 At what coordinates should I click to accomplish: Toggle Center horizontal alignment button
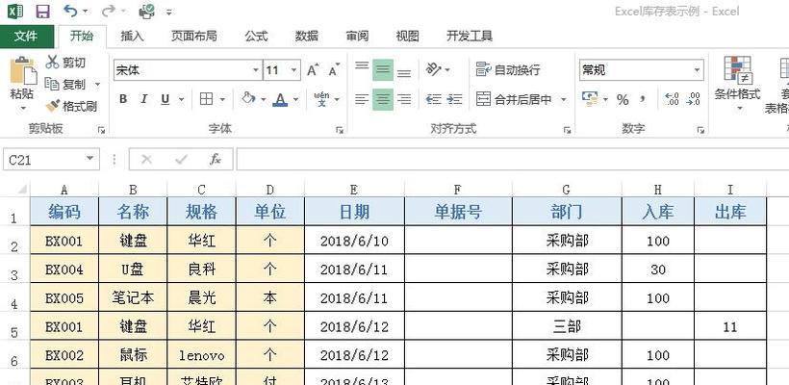(x=383, y=99)
